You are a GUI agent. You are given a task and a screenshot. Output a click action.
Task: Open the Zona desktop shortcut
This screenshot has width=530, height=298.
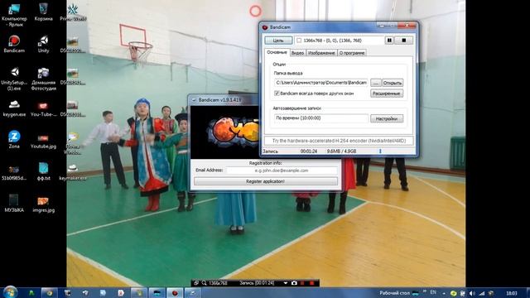tap(14, 140)
